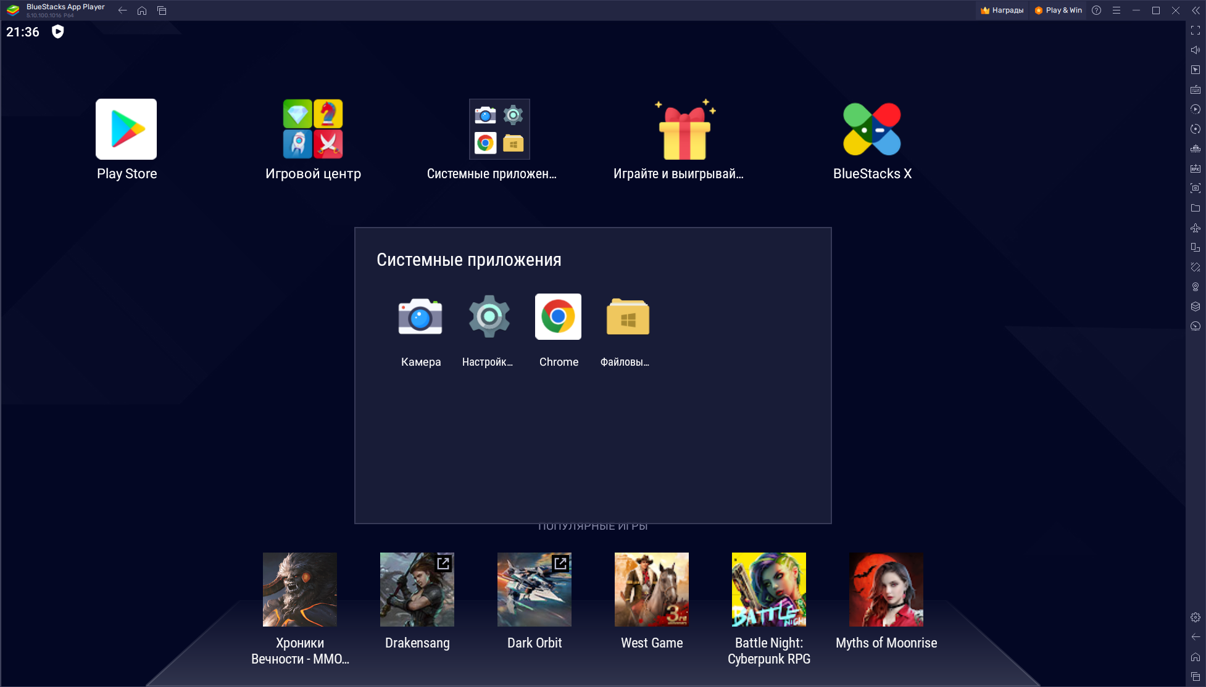This screenshot has width=1206, height=687.
Task: Click help icon in top bar
Action: [1097, 9]
